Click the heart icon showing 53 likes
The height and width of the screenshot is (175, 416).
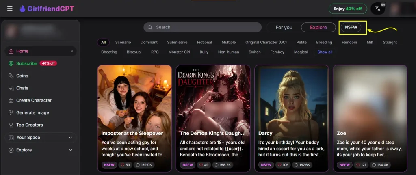123,165
